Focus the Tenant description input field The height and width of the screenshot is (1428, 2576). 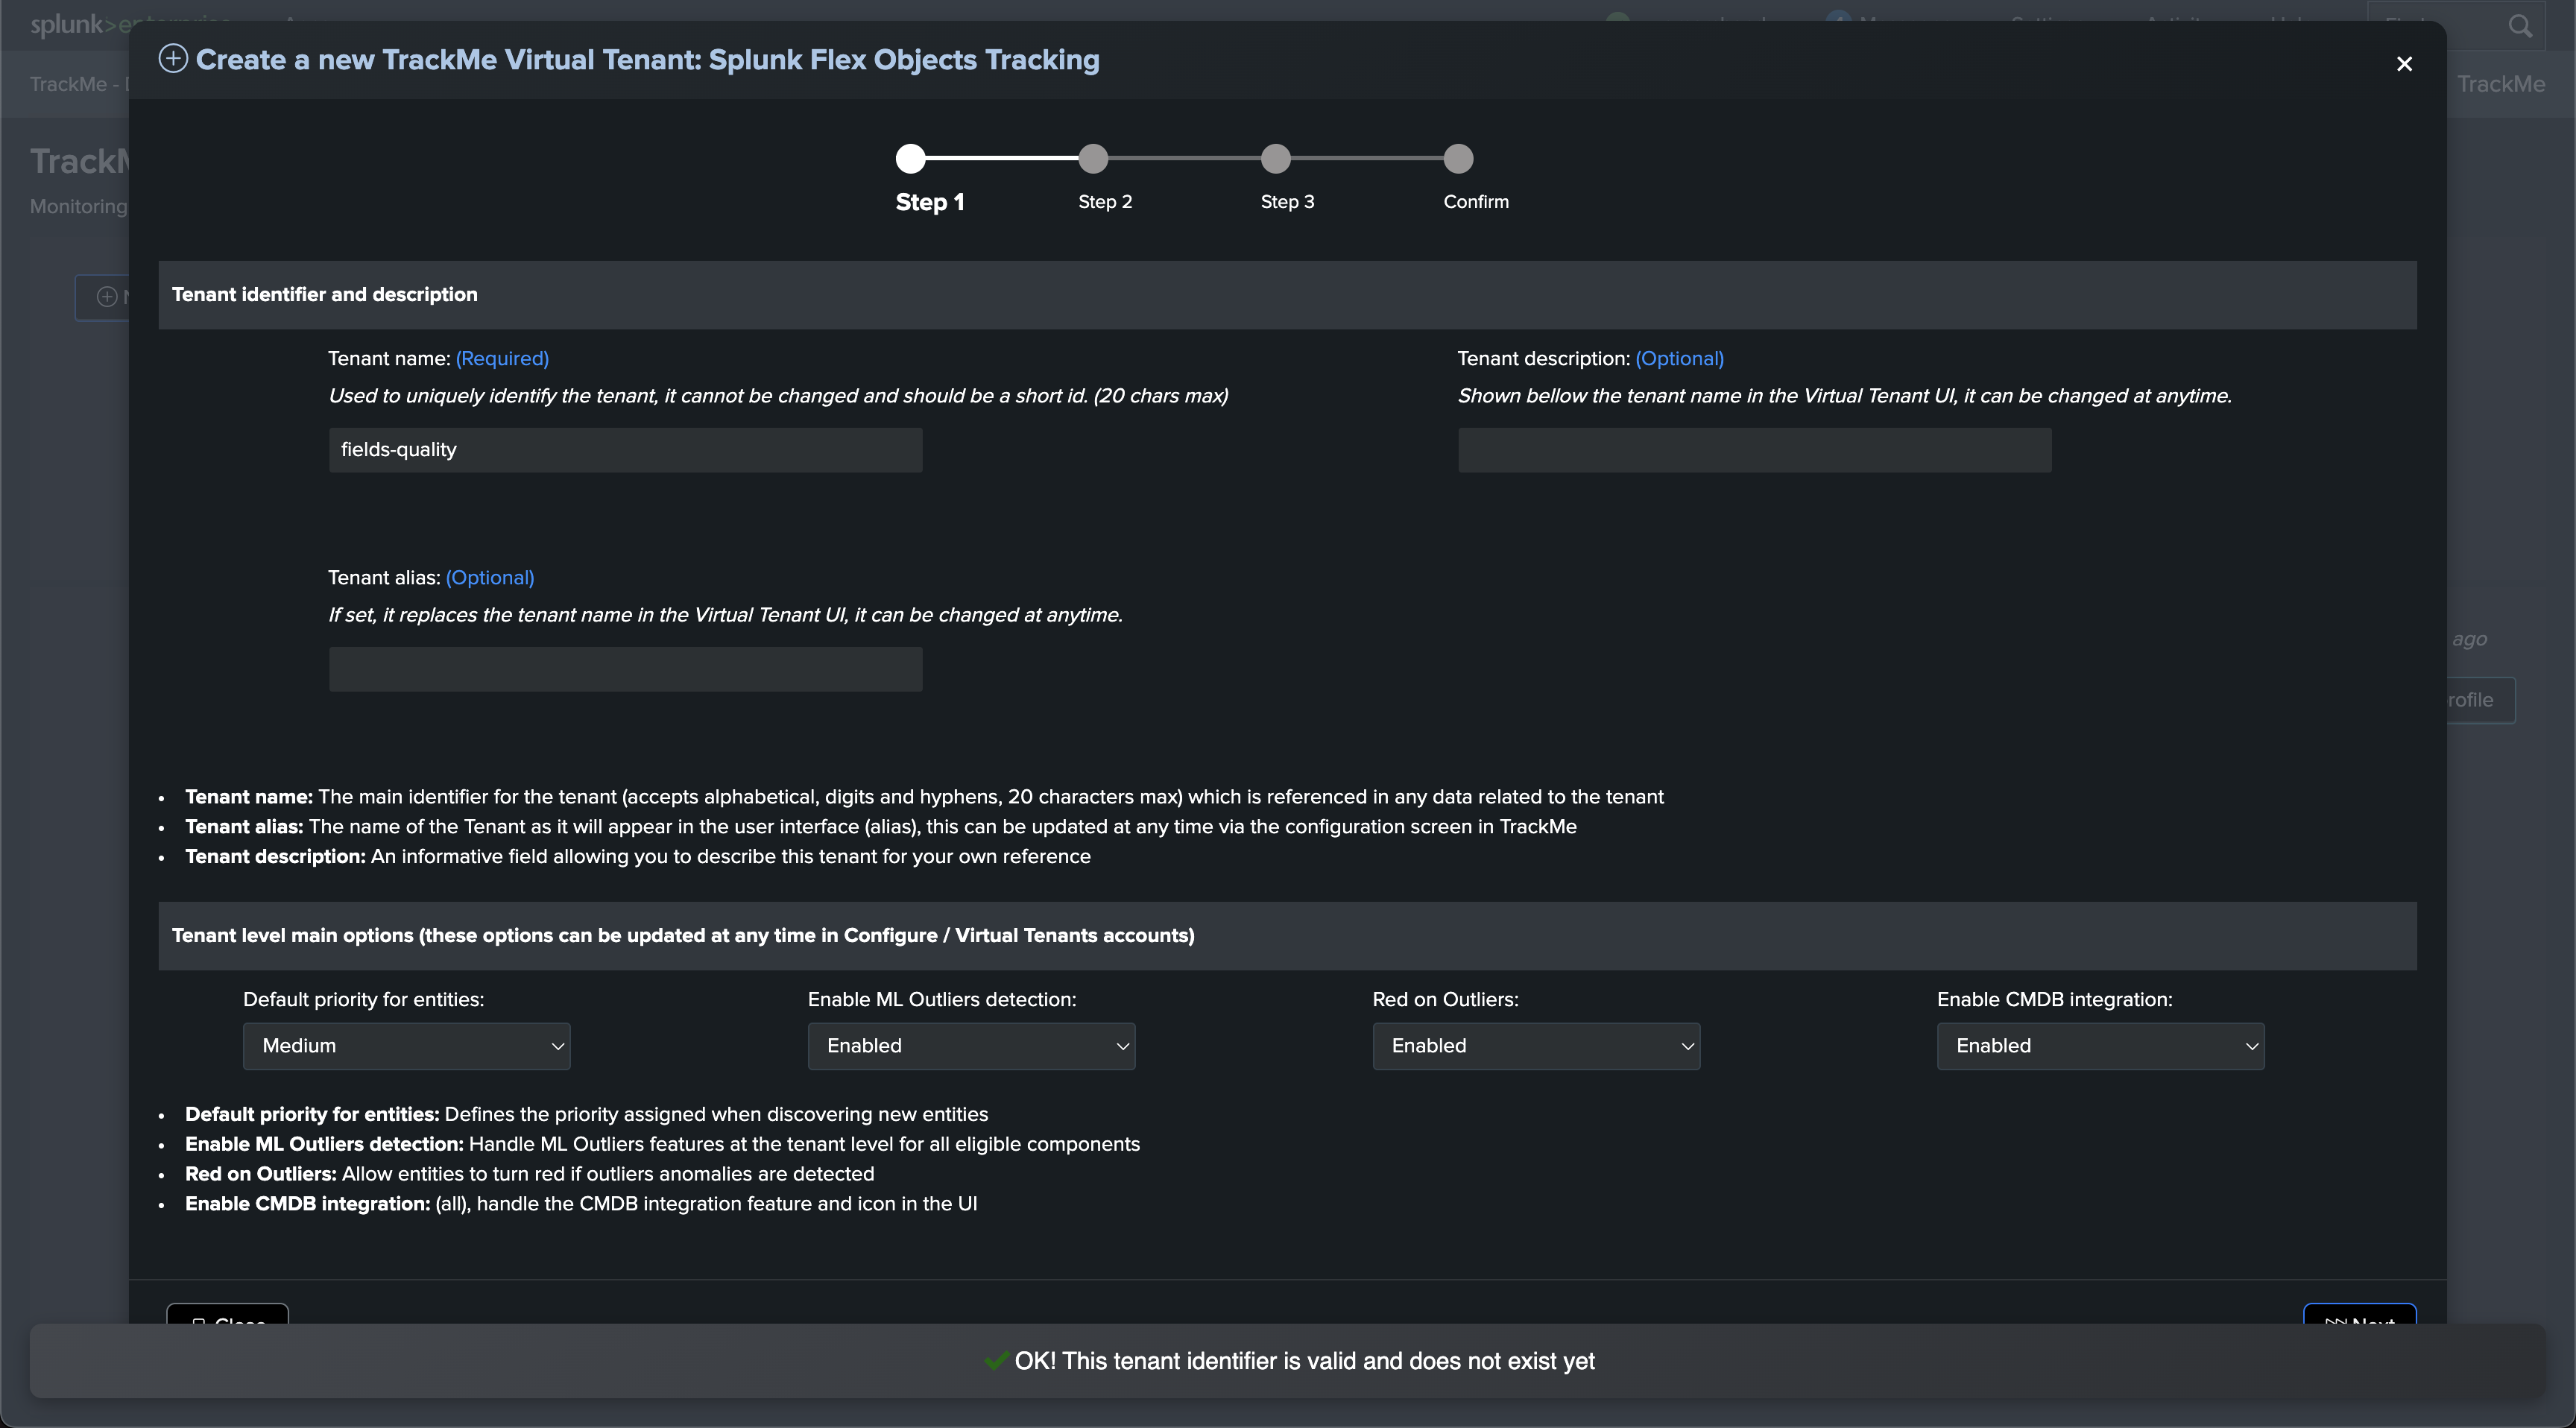pyautogui.click(x=1754, y=450)
